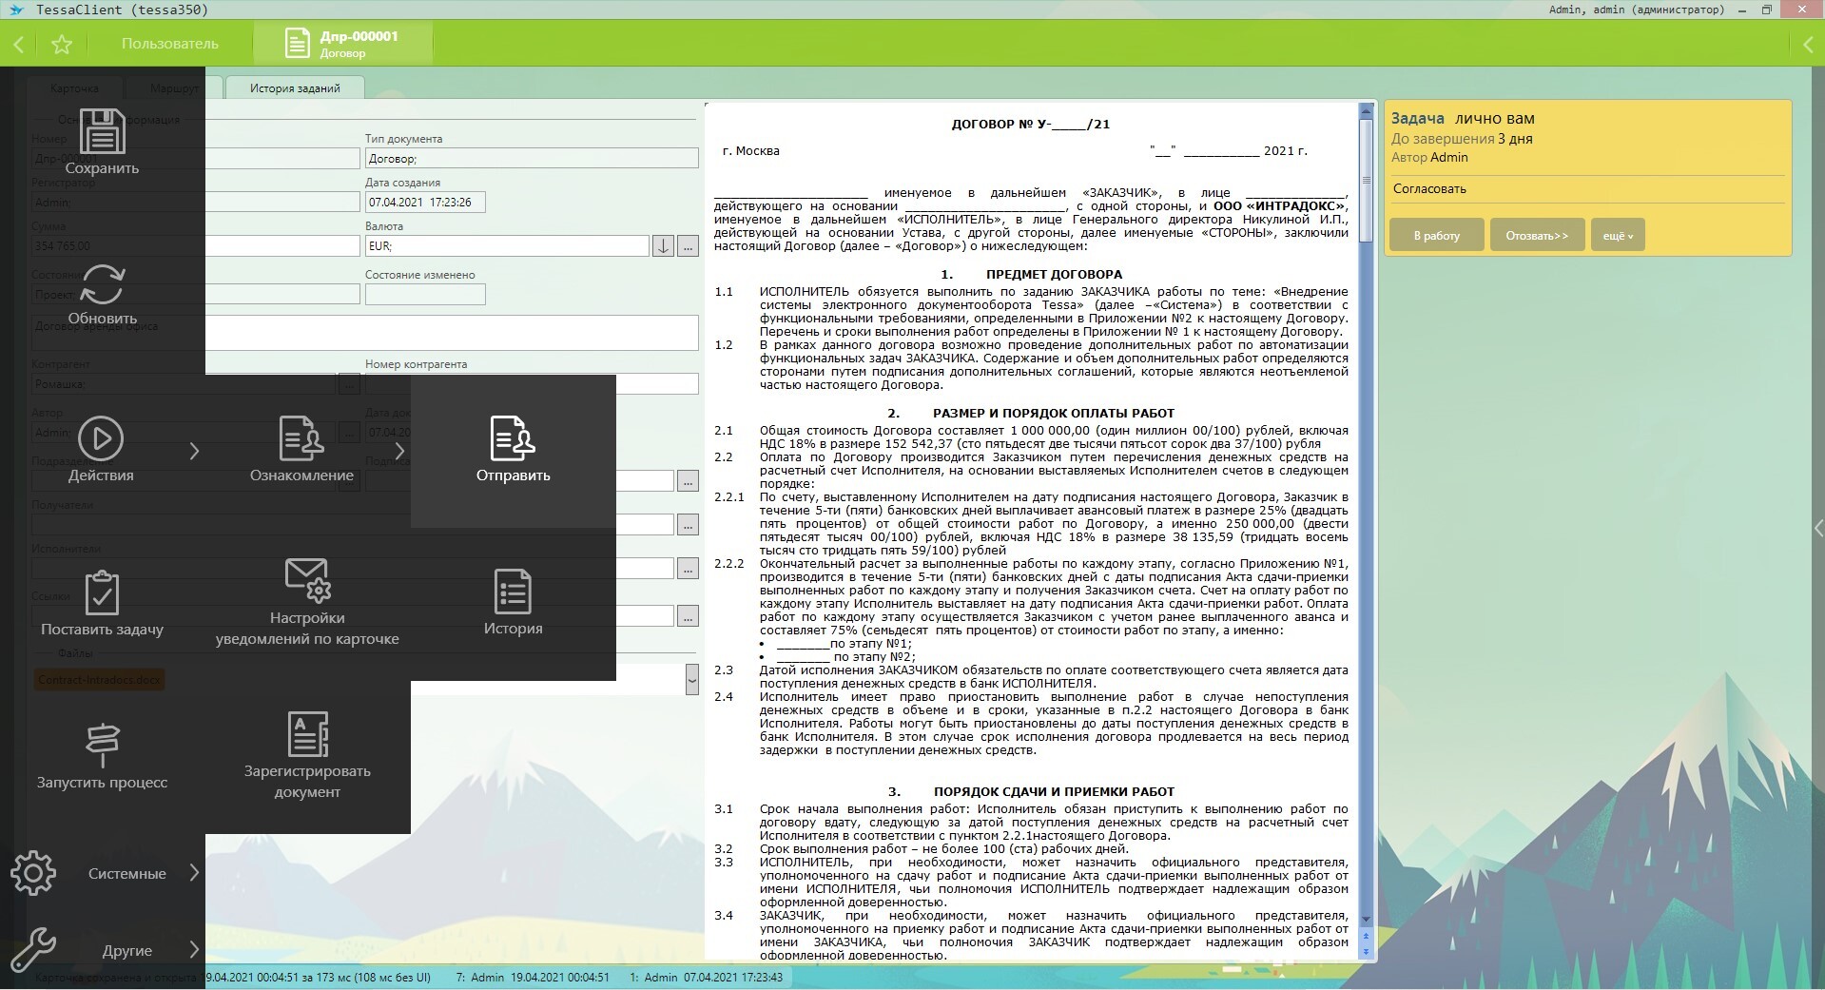Open the Другие wrench icon
The width and height of the screenshot is (1825, 990).
click(x=33, y=949)
